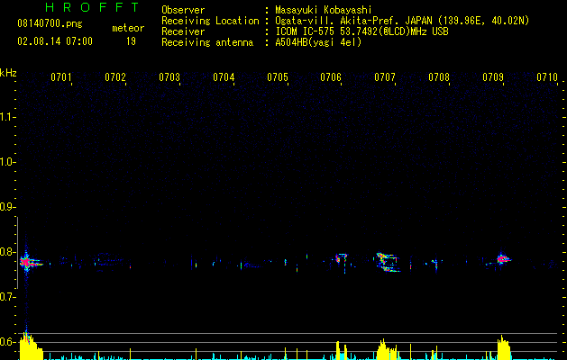Click antenna text A504HB(yagi 4el)
The width and height of the screenshot is (567, 360).
click(x=318, y=42)
